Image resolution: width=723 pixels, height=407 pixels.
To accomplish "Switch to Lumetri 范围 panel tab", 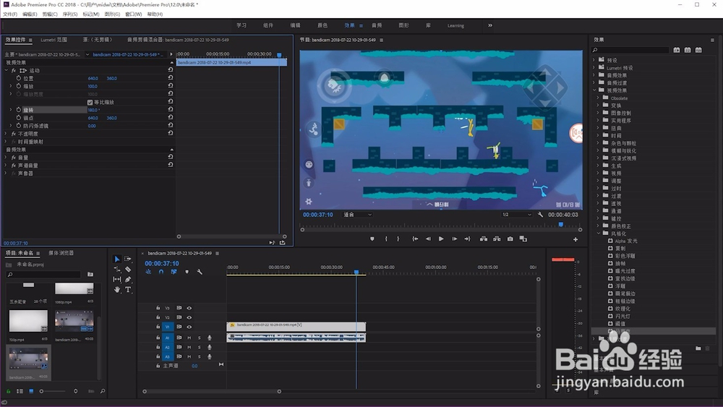I will click(x=54, y=40).
